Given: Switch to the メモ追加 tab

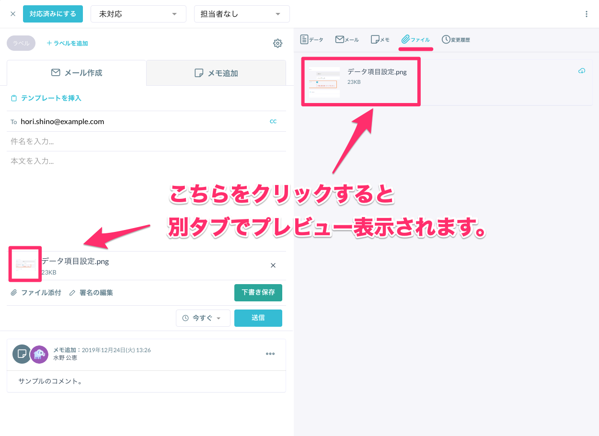Looking at the screenshot, I should pyautogui.click(x=216, y=72).
